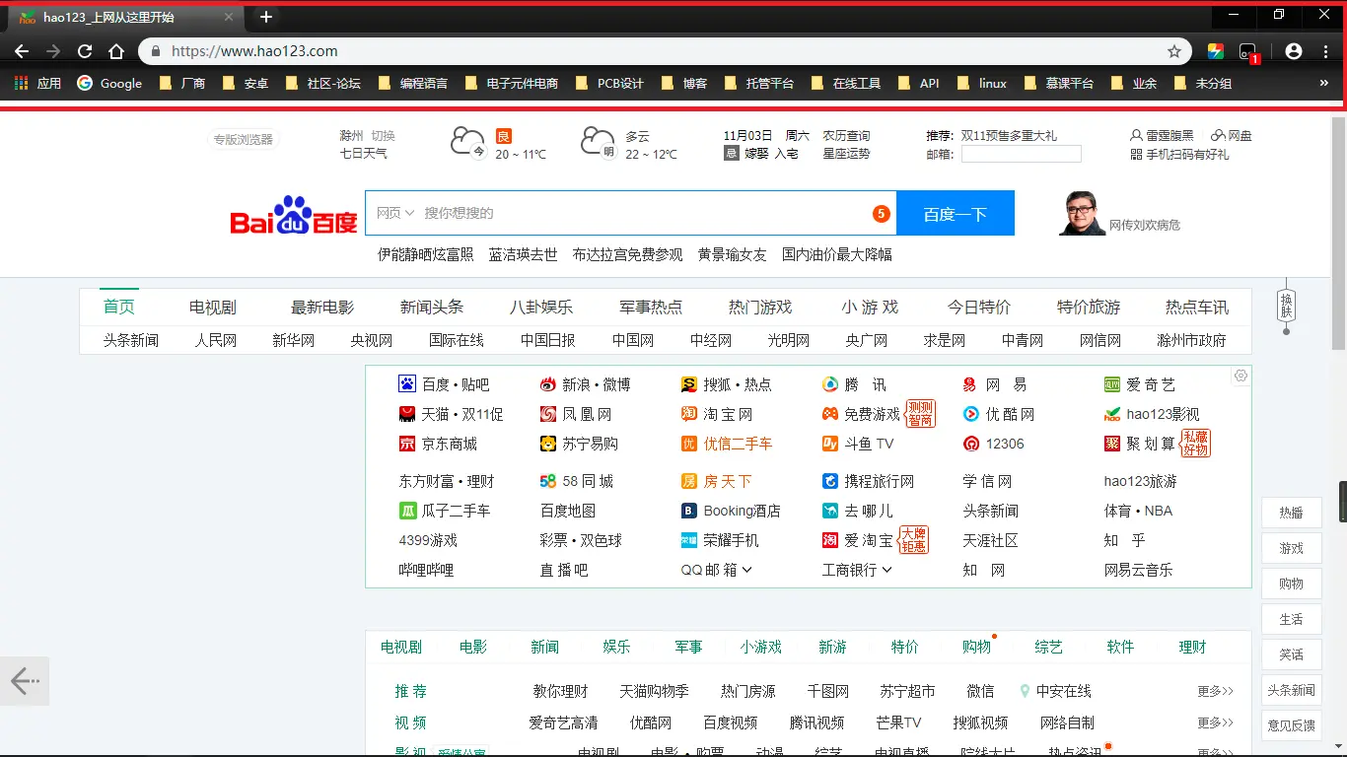
Task: Click the 热播 sidebar button
Action: (x=1291, y=513)
